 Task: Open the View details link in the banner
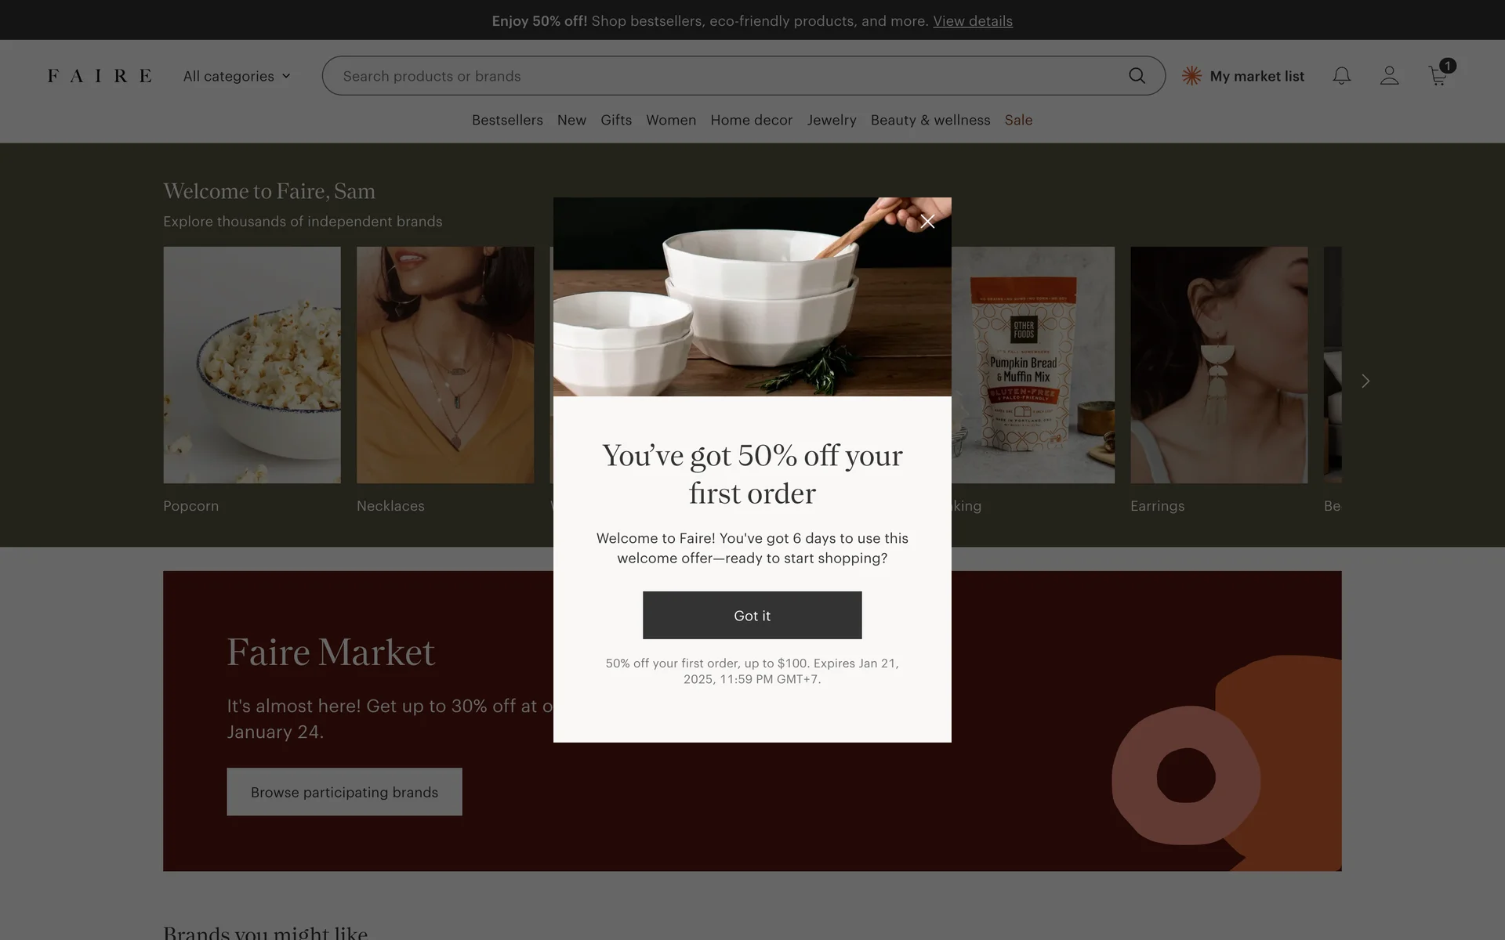[973, 21]
